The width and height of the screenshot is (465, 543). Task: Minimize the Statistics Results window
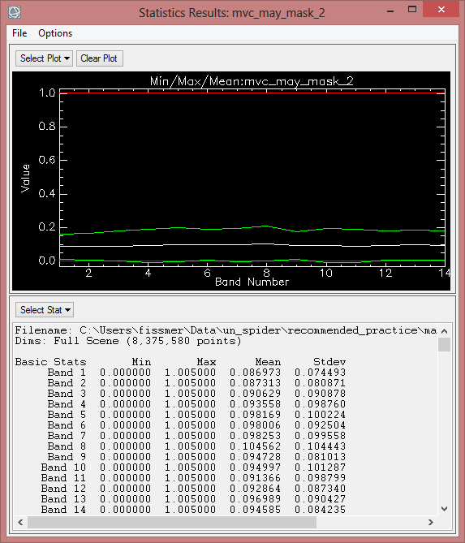pyautogui.click(x=390, y=11)
